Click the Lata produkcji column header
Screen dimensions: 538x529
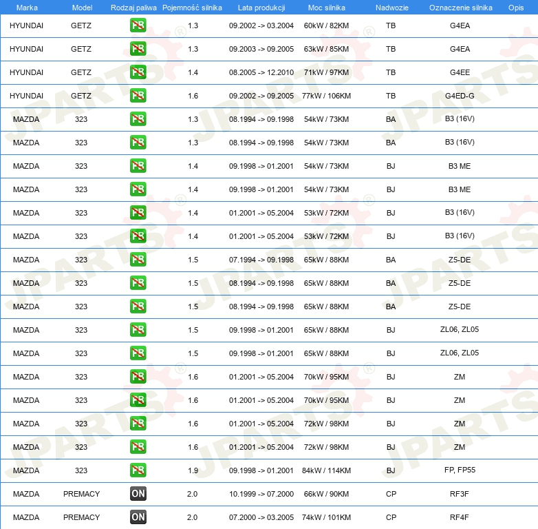click(261, 8)
